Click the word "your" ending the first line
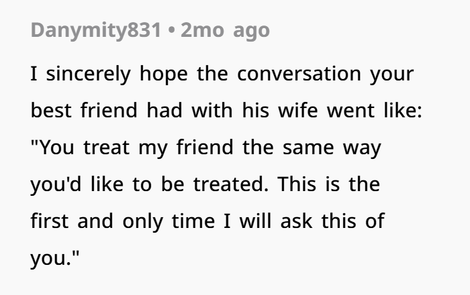The width and height of the screenshot is (470, 295). pyautogui.click(x=391, y=75)
